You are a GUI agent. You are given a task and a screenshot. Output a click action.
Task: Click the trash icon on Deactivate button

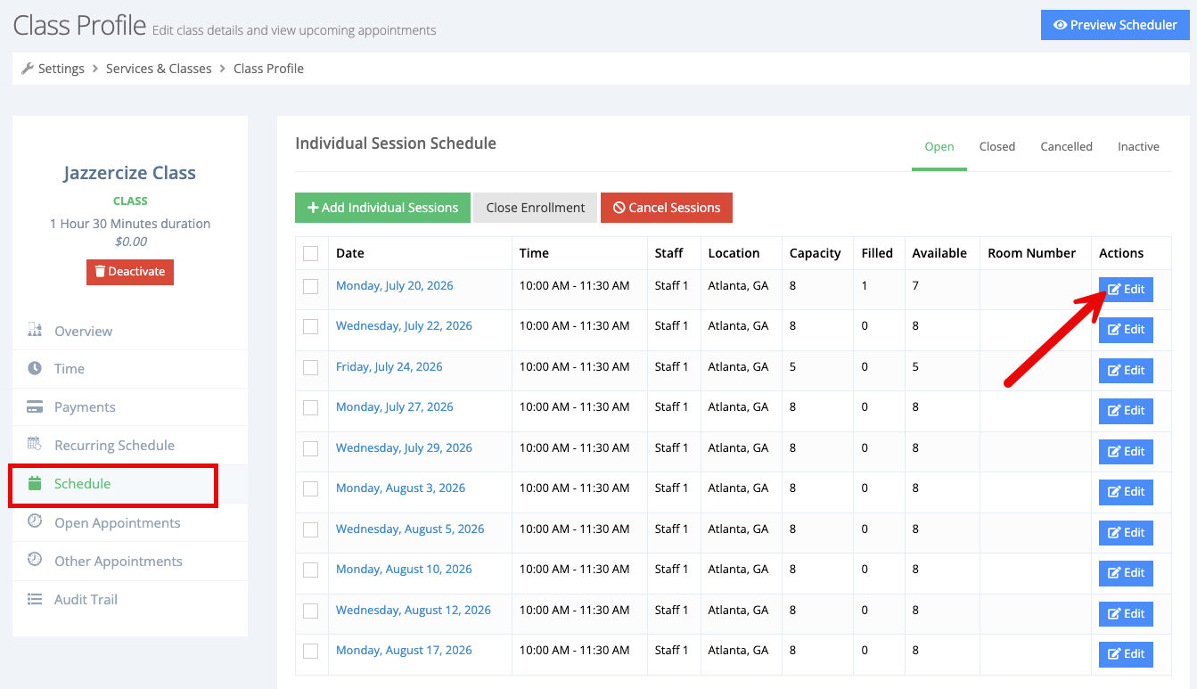click(100, 272)
